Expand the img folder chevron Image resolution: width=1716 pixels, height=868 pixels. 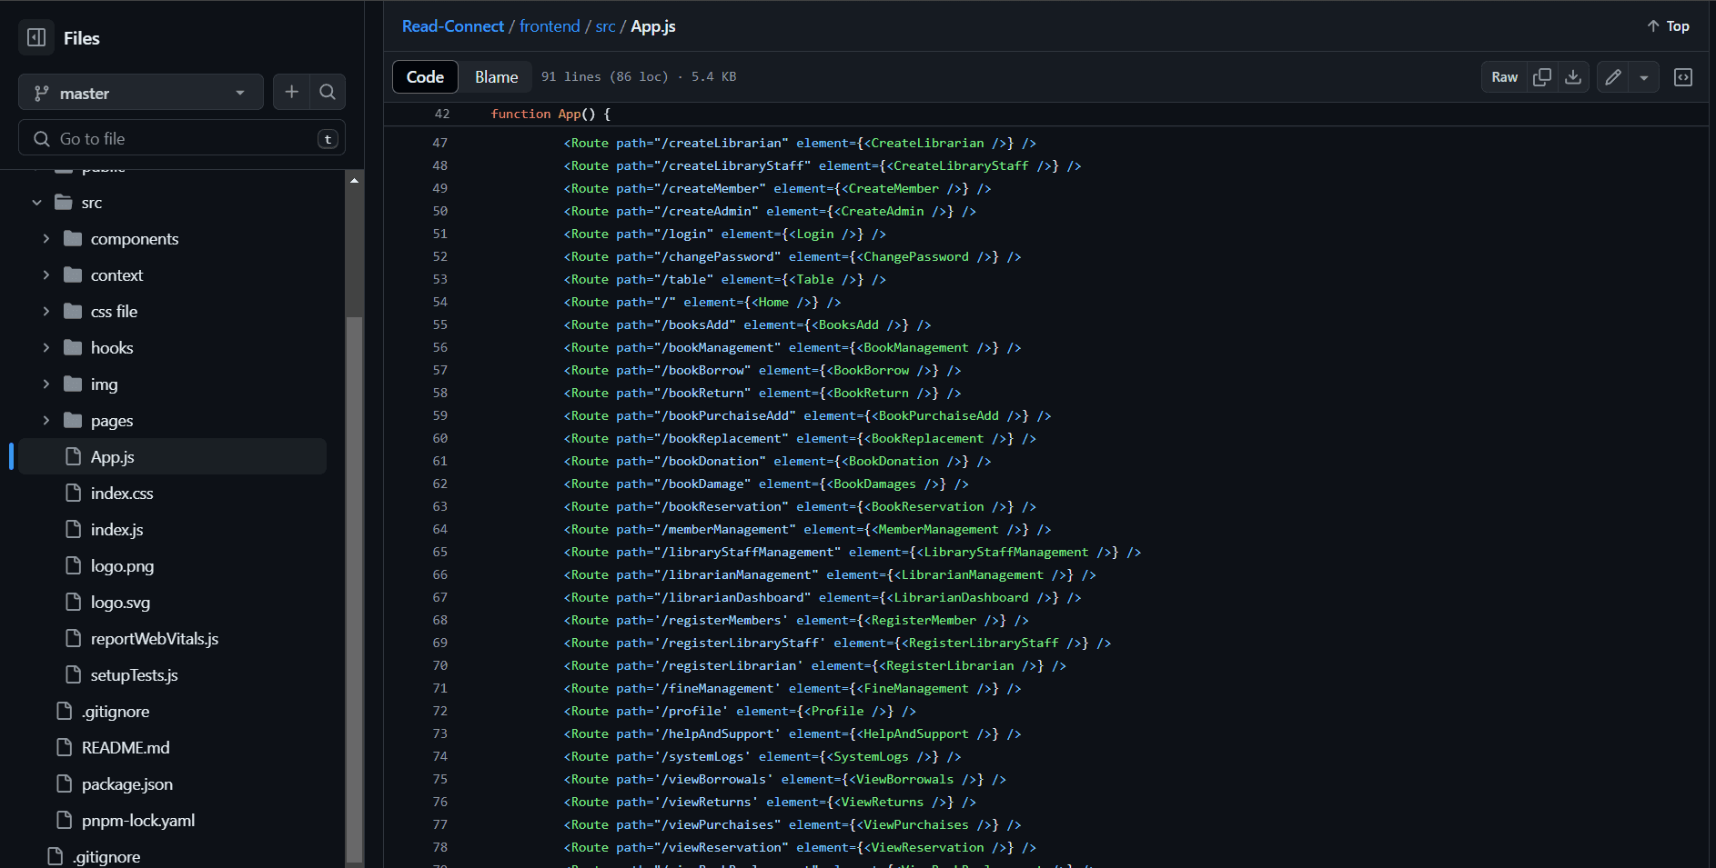45,384
